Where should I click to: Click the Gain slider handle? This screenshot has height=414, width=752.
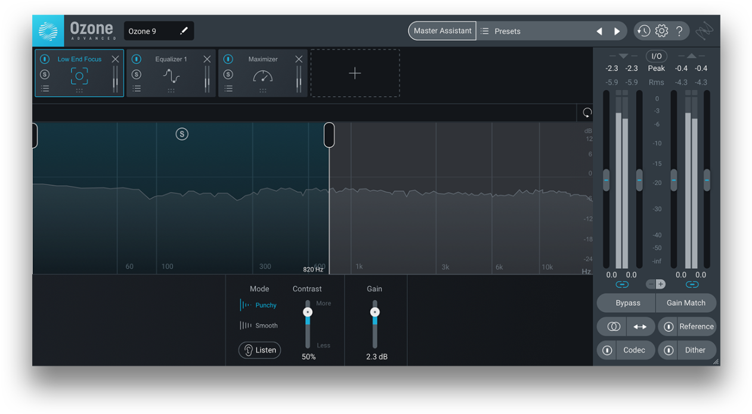[x=375, y=312]
